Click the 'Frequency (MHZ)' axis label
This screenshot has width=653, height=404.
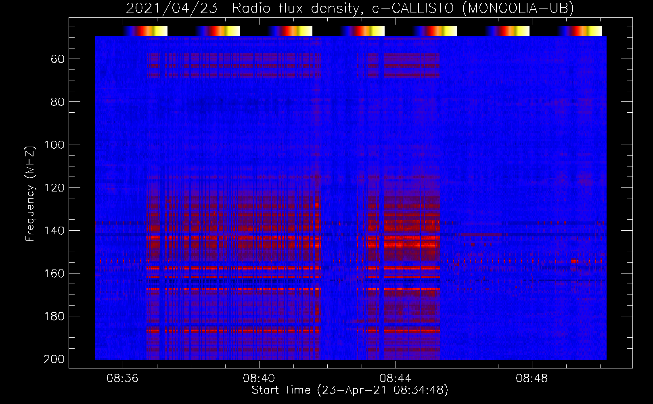click(x=30, y=194)
